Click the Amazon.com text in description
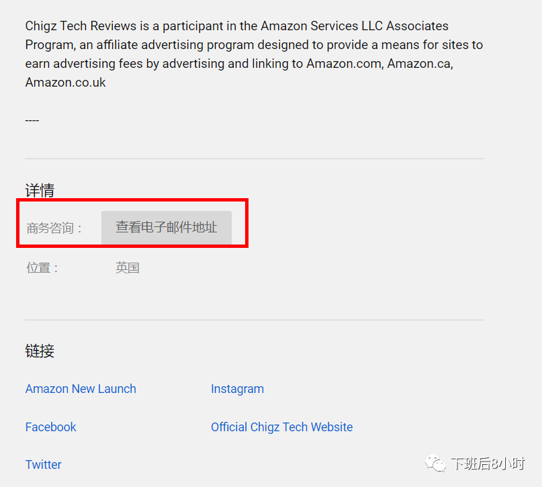542x487 pixels. tap(345, 64)
